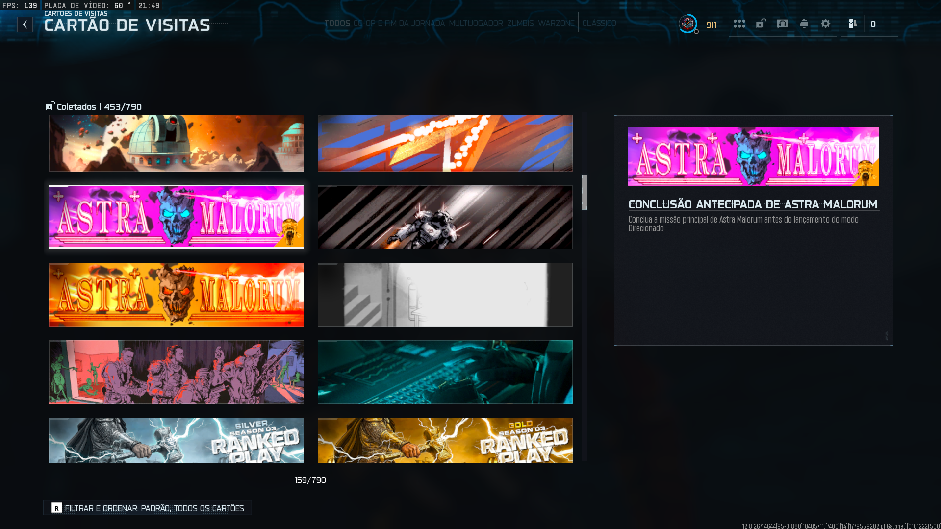The height and width of the screenshot is (529, 941).
Task: Open the settings gear icon
Action: point(826,24)
